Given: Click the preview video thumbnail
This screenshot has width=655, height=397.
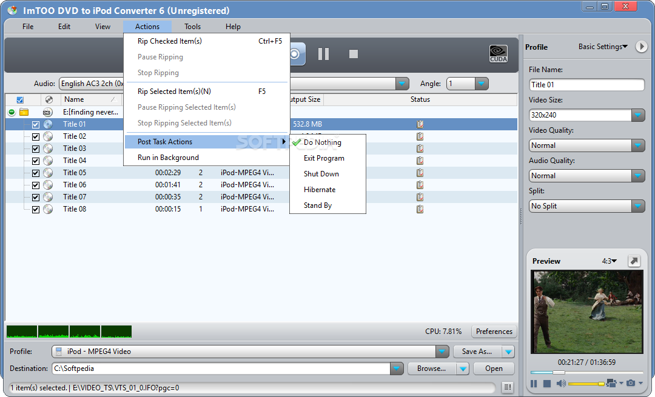Looking at the screenshot, I should pos(586,312).
